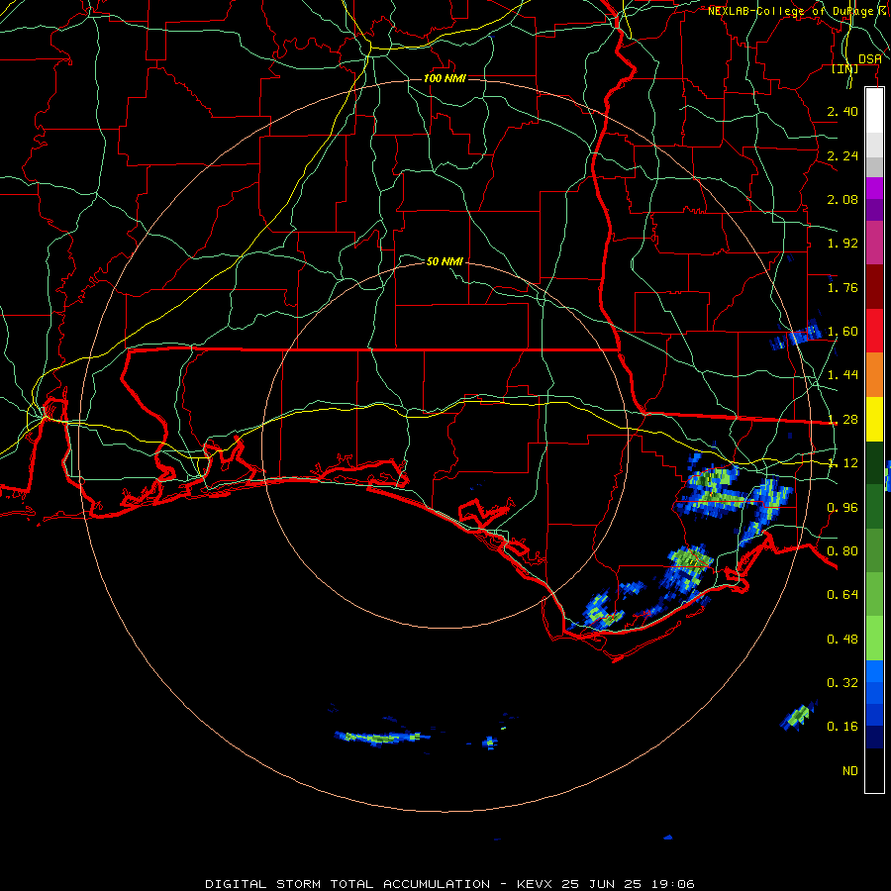891x891 pixels.
Task: Click the white swatch beside 2.40
Action: click(x=874, y=111)
